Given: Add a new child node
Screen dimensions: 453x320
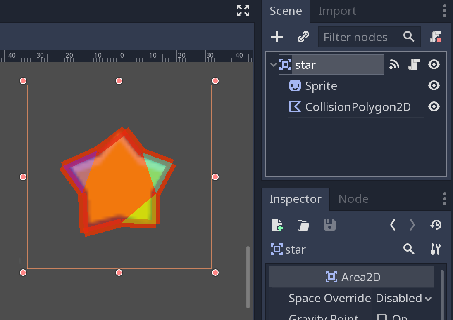Looking at the screenshot, I should coord(277,37).
